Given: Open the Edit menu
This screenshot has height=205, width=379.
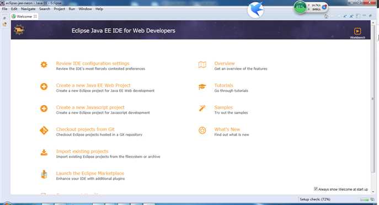Looking at the screenshot, I should click(x=14, y=9).
